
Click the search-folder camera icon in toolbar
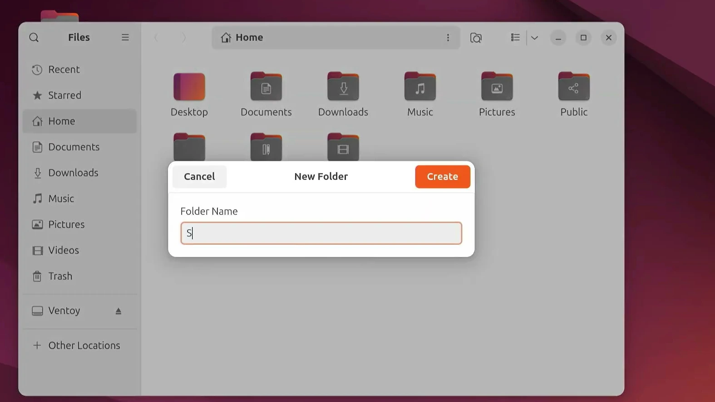tap(476, 38)
